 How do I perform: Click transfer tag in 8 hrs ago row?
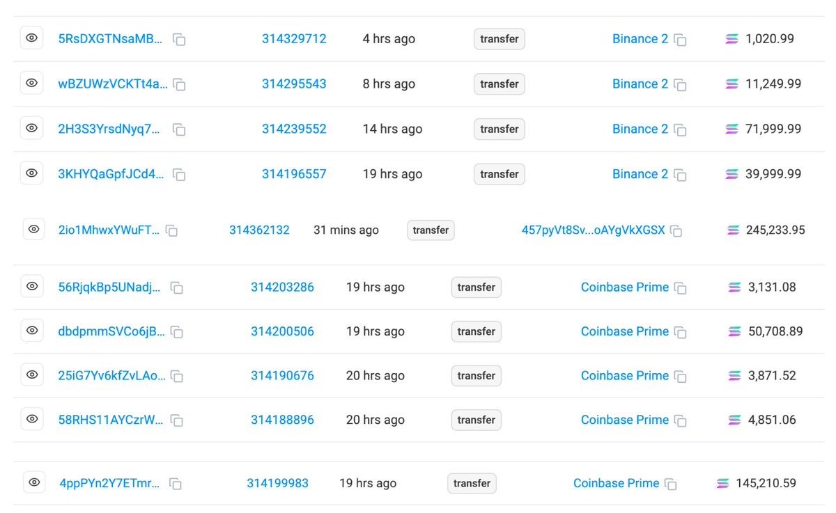[x=500, y=84]
